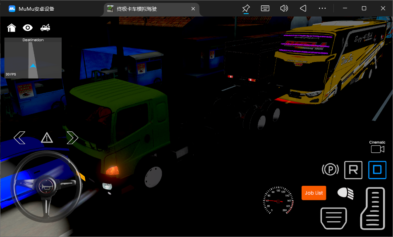Toggle the eye view icon
The image size is (393, 237).
click(28, 28)
